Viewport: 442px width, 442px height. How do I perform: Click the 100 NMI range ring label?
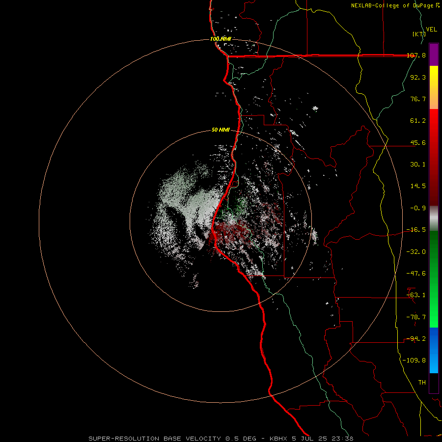tap(221, 39)
